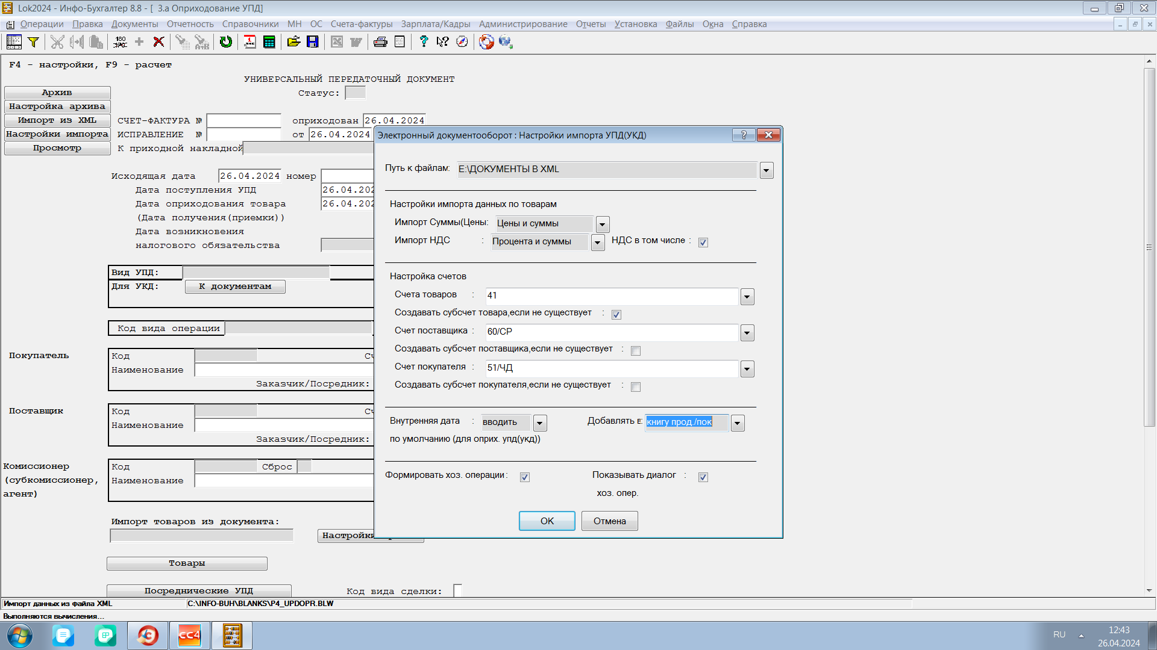Click the compass toolbar icon
This screenshot has width=1157, height=650.
tap(462, 42)
